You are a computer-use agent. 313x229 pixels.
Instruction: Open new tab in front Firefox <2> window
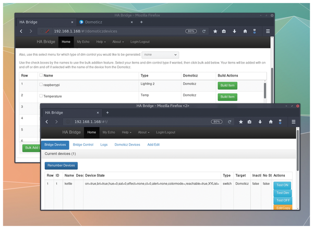point(107,113)
